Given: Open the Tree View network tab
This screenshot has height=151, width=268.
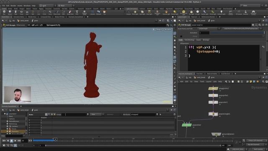Looking at the screenshot, I should 199,74.
